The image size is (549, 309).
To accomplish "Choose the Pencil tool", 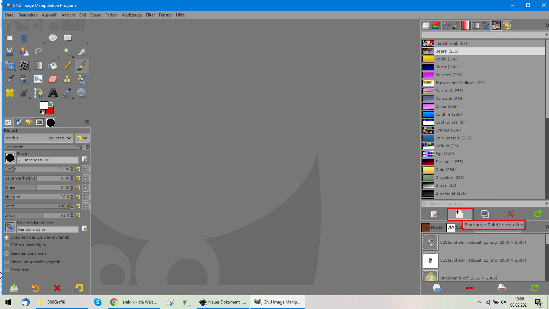I will [x=68, y=65].
